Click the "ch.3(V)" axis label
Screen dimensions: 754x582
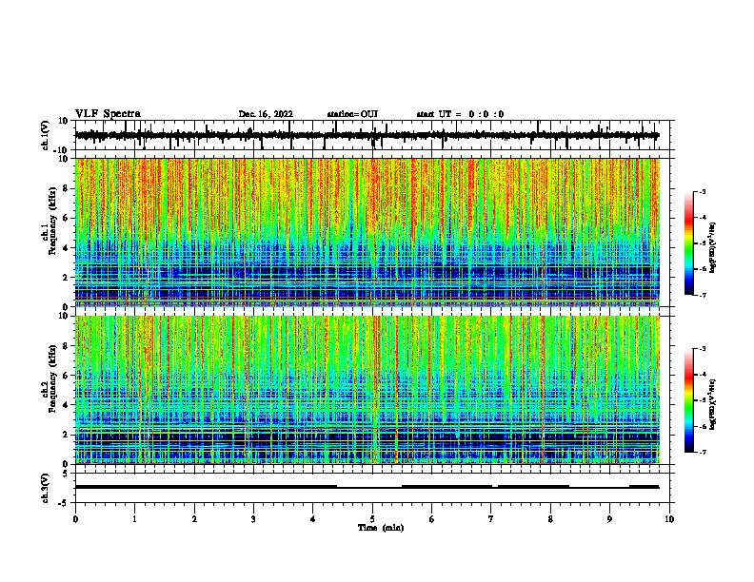[46, 488]
